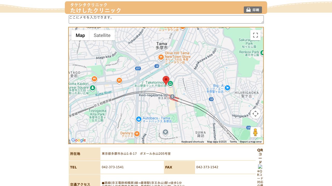Click the Autobacs - Tama store marker
The height and width of the screenshot is (186, 332).
(x=139, y=119)
